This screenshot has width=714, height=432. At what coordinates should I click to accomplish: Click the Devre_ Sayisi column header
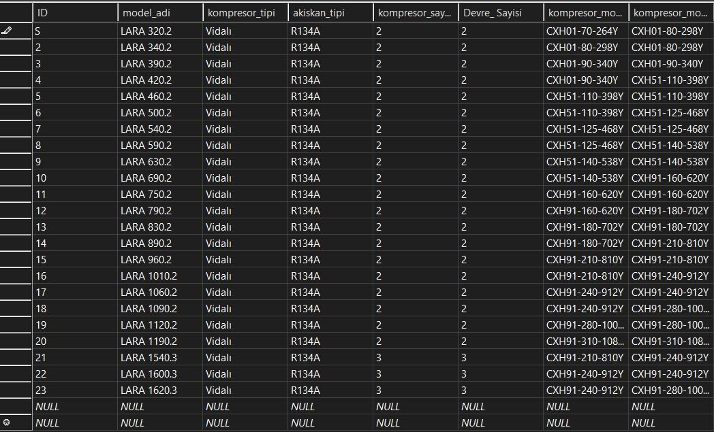(x=501, y=13)
